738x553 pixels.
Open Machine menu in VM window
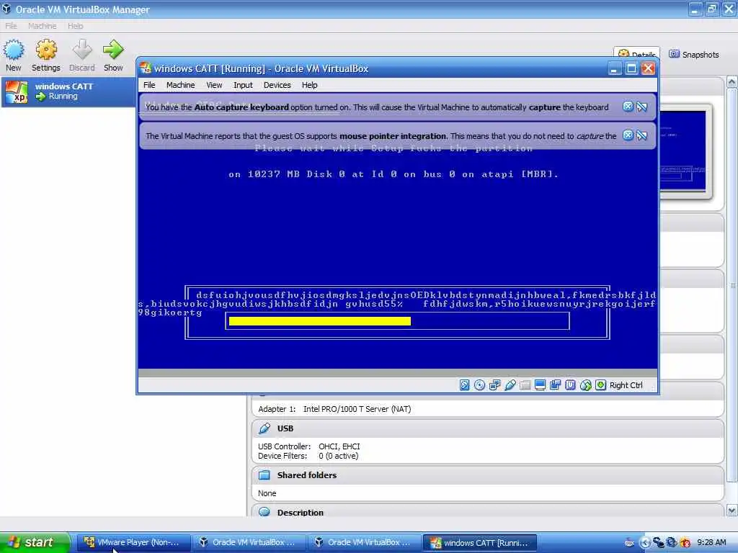pos(180,85)
